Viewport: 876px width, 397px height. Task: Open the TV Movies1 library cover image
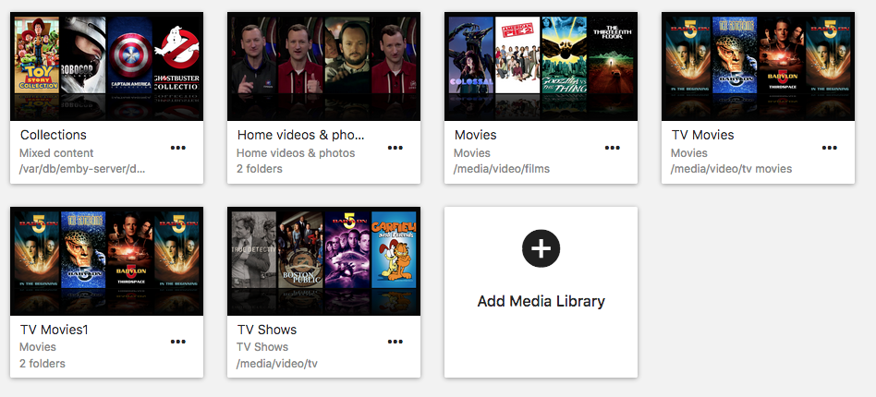click(106, 261)
